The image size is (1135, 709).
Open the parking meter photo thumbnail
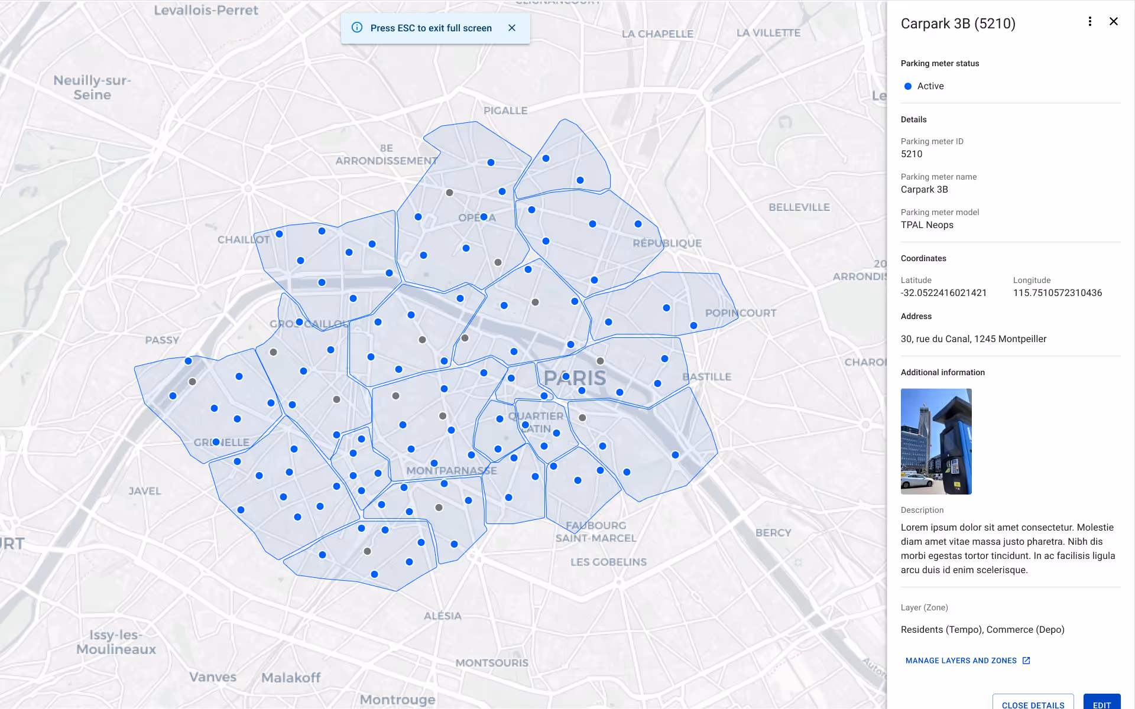pyautogui.click(x=936, y=441)
